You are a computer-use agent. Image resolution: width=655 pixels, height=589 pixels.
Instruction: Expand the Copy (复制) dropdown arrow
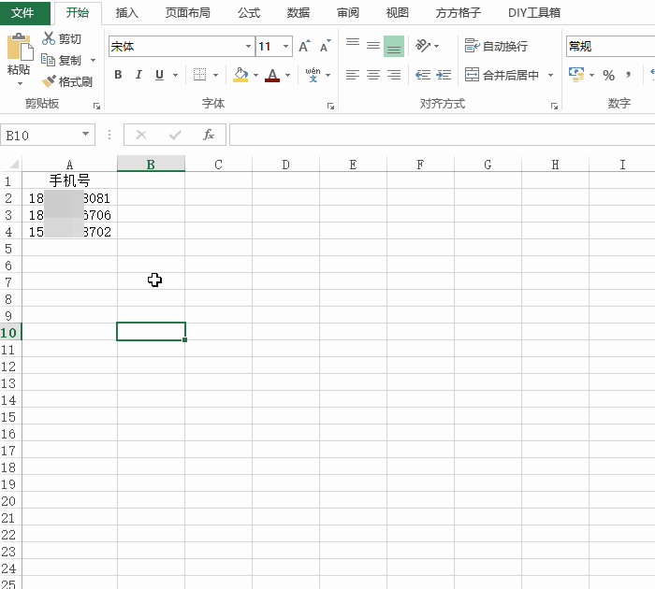93,61
